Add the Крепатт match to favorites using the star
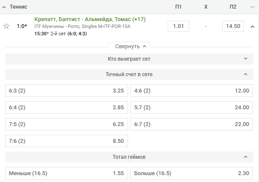259x182 pixels. coord(6,26)
